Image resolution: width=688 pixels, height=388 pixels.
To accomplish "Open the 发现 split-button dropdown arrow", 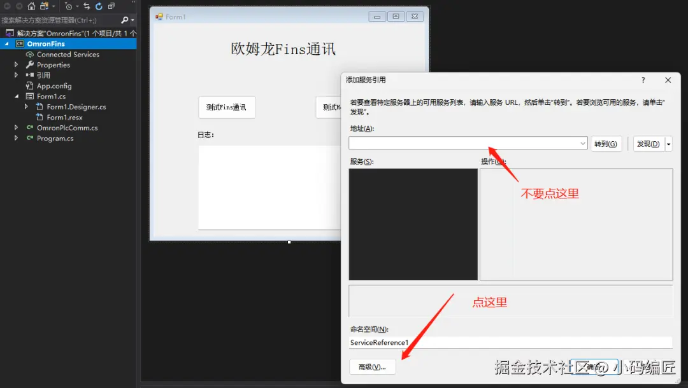I will tap(668, 144).
